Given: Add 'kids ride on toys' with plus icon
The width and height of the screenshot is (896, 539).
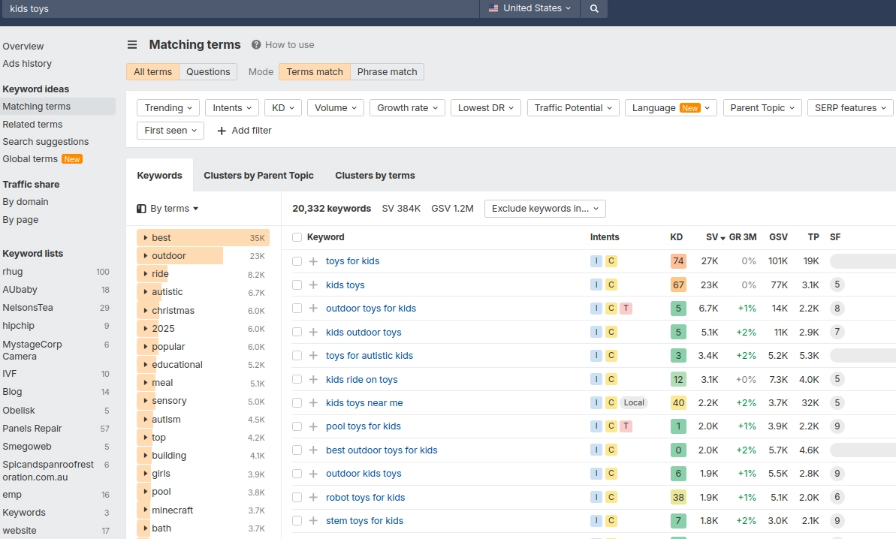Looking at the screenshot, I should coord(313,380).
